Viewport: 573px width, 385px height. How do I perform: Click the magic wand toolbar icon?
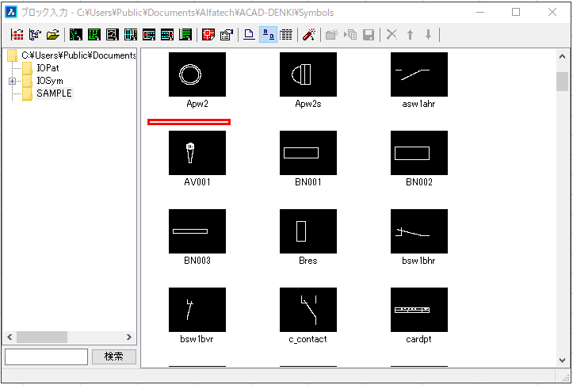309,35
